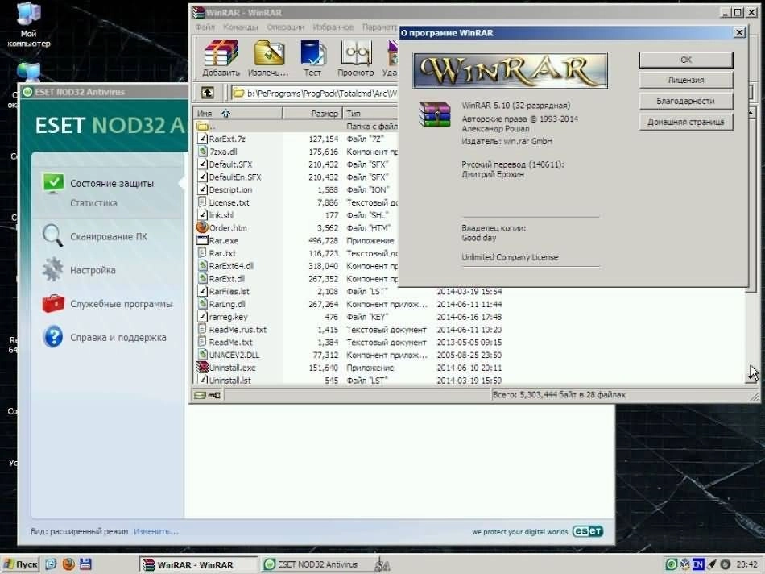Click the Uninstall.exe file icon
The width and height of the screenshot is (765, 574).
pyautogui.click(x=202, y=368)
